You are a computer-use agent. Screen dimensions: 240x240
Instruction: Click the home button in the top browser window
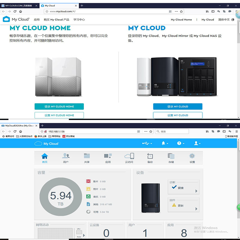[x=20, y=11]
